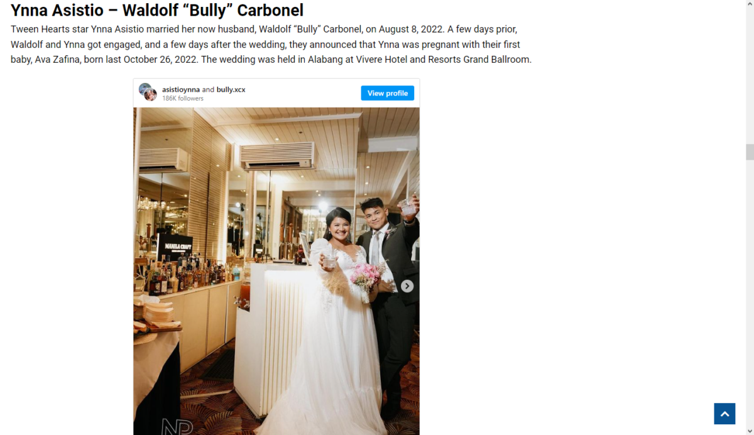Viewport: 754px width, 435px height.
Task: Open the embedded wedding photo post
Action: coord(276,271)
